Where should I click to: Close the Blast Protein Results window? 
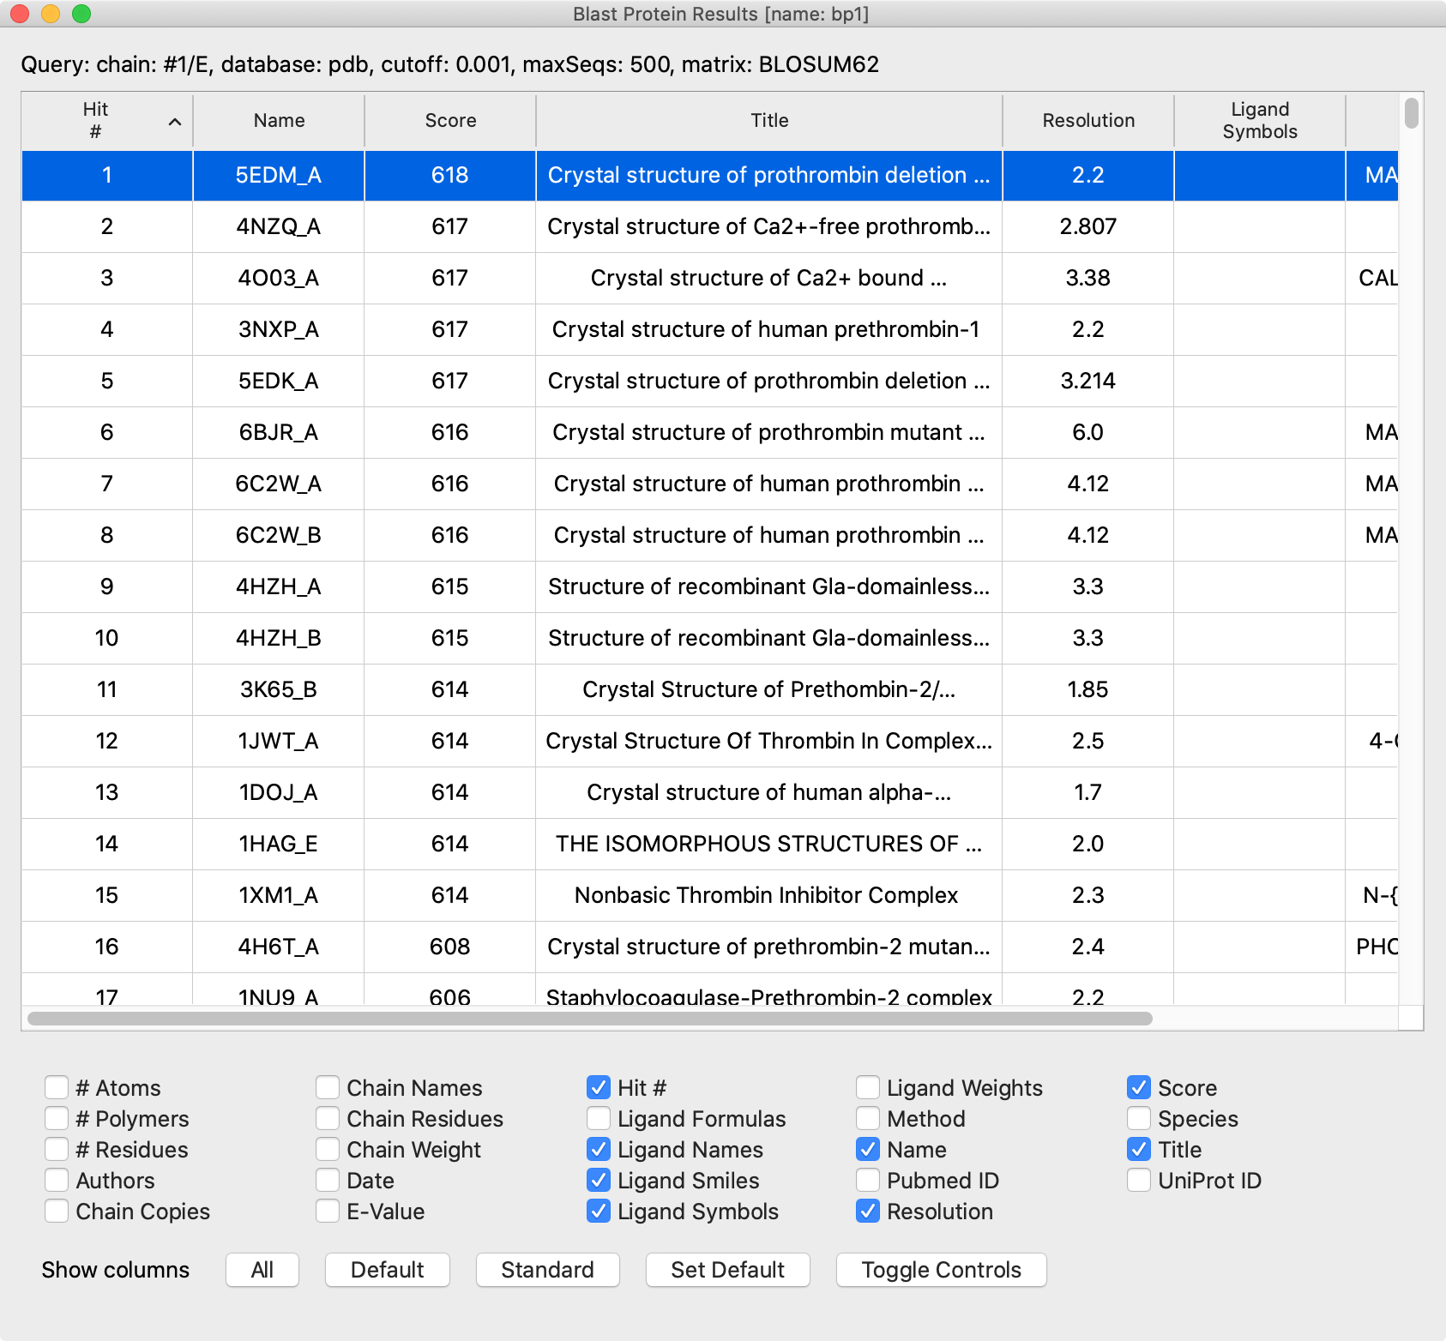tap(20, 14)
